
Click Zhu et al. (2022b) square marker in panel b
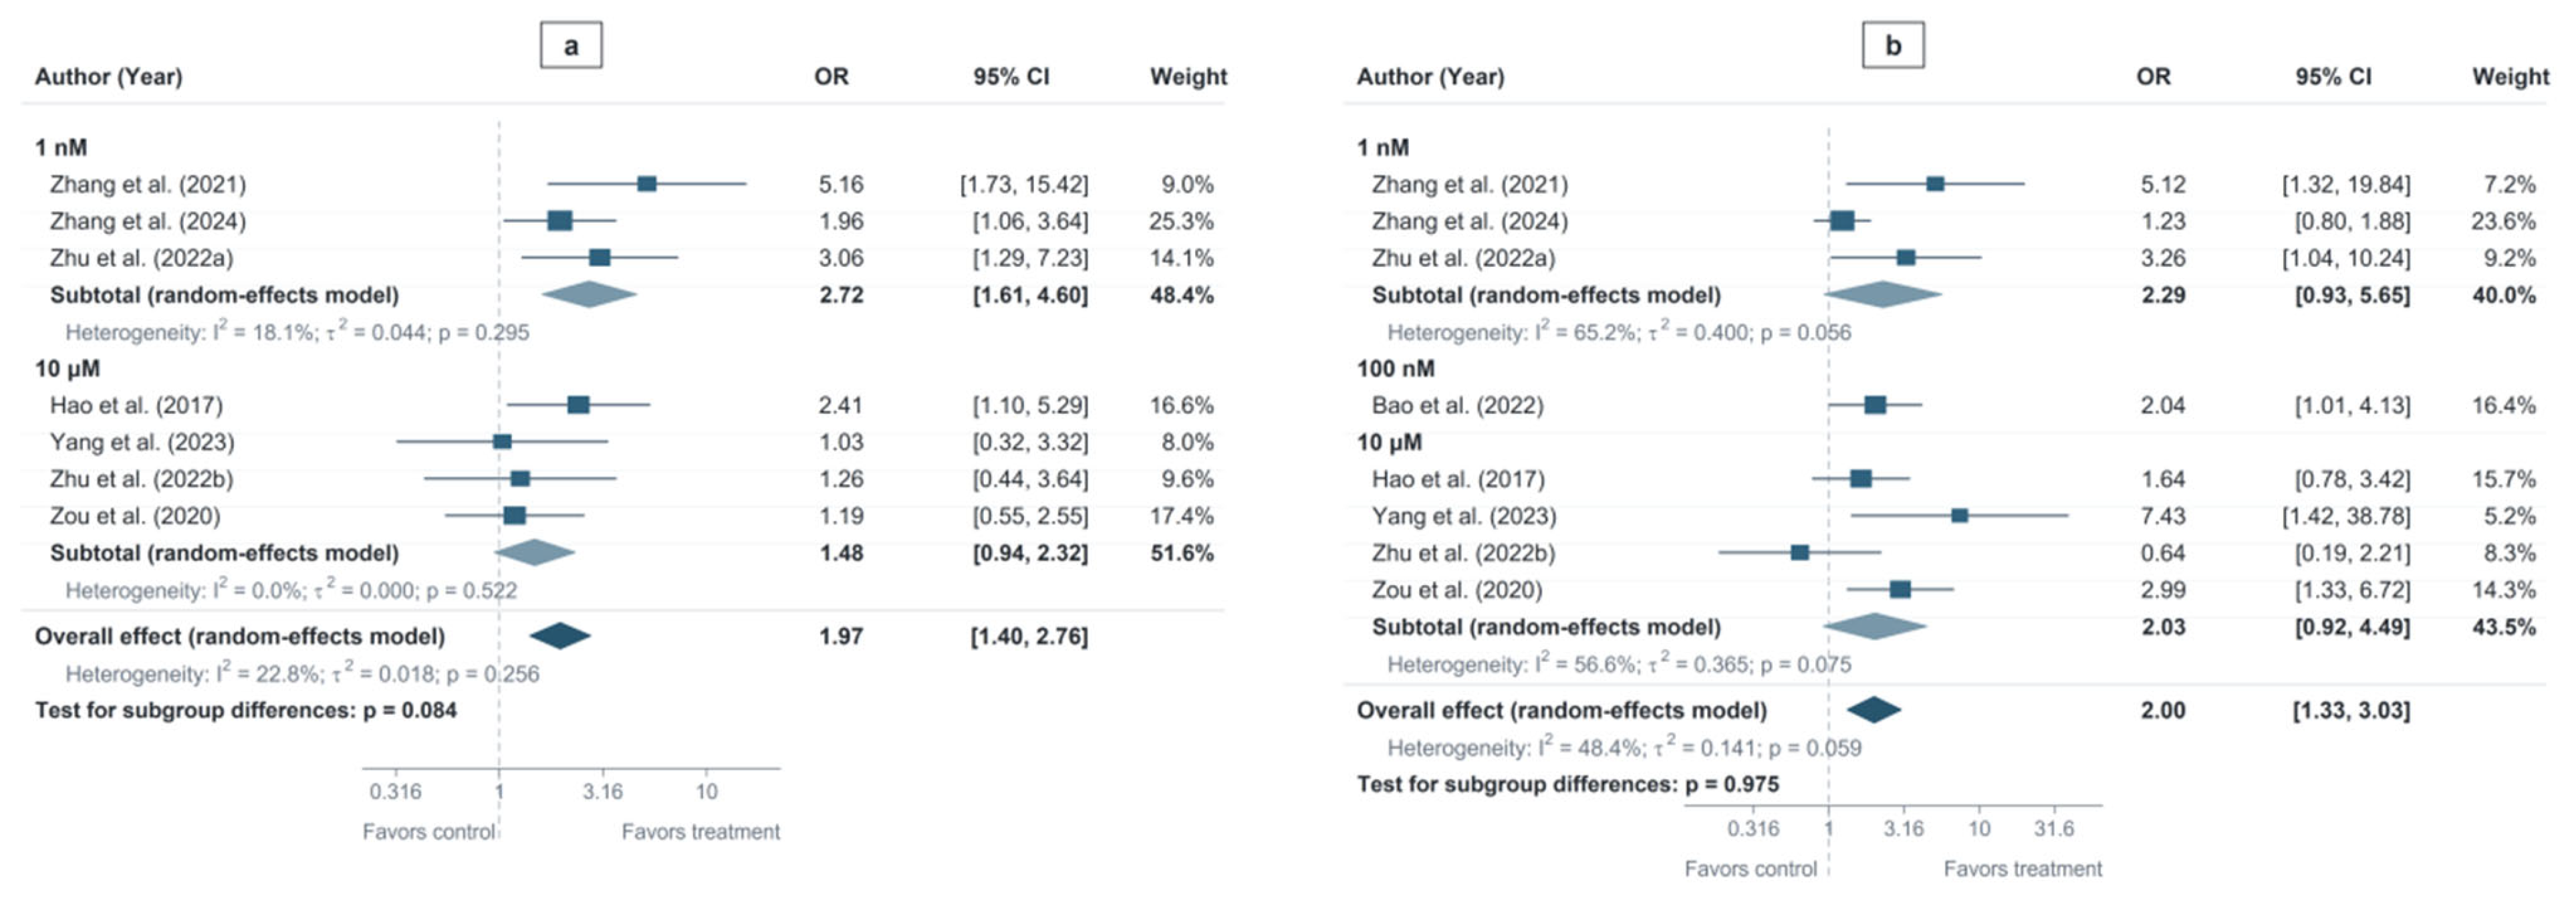point(1800,553)
